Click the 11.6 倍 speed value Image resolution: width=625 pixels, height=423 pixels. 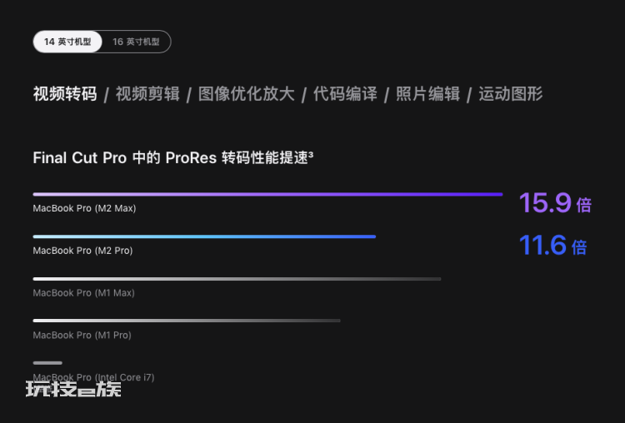pyautogui.click(x=553, y=245)
